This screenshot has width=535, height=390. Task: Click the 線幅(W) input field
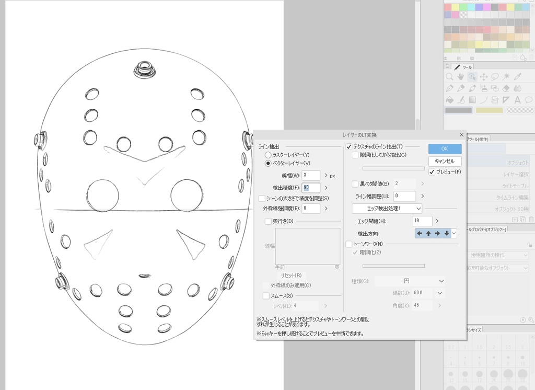click(x=311, y=175)
